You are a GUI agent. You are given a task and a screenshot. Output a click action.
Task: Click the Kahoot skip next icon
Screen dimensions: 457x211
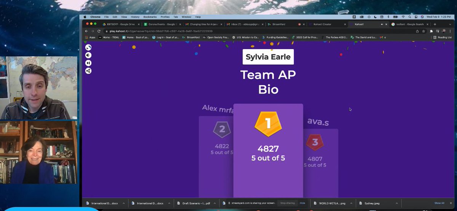click(88, 63)
